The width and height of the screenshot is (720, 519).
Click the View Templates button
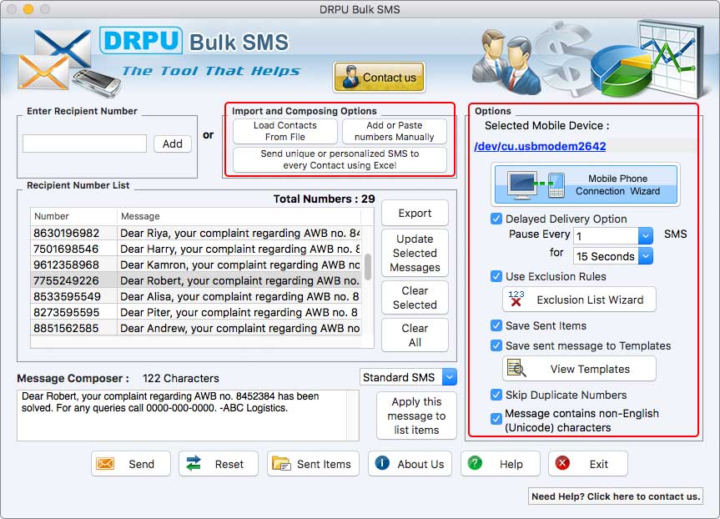[x=580, y=369]
